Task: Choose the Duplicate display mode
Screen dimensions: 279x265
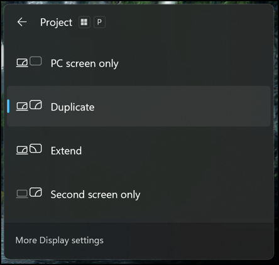Action: click(x=139, y=106)
